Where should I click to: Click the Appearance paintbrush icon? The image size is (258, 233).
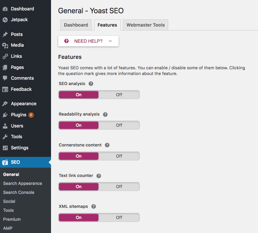pyautogui.click(x=5, y=104)
